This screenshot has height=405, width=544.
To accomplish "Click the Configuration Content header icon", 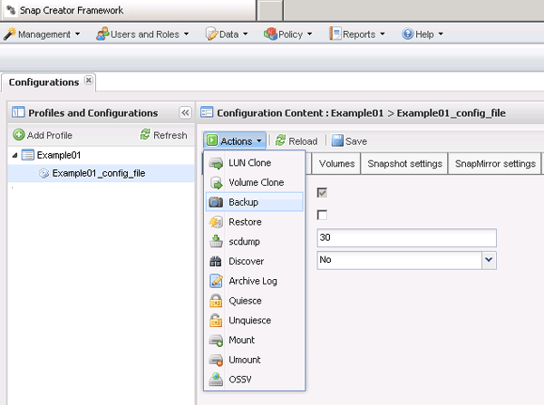I will click(207, 112).
